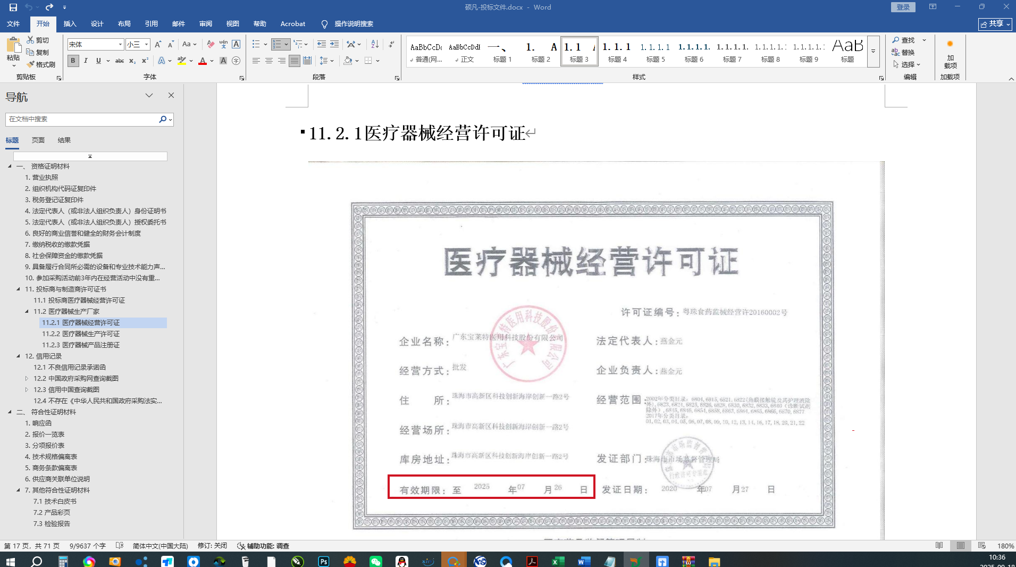Open the font color dropdown arrow

click(212, 61)
